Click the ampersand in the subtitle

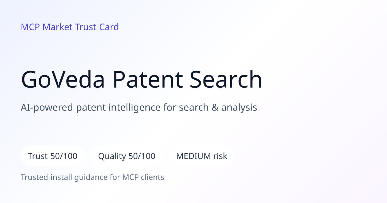click(215, 108)
